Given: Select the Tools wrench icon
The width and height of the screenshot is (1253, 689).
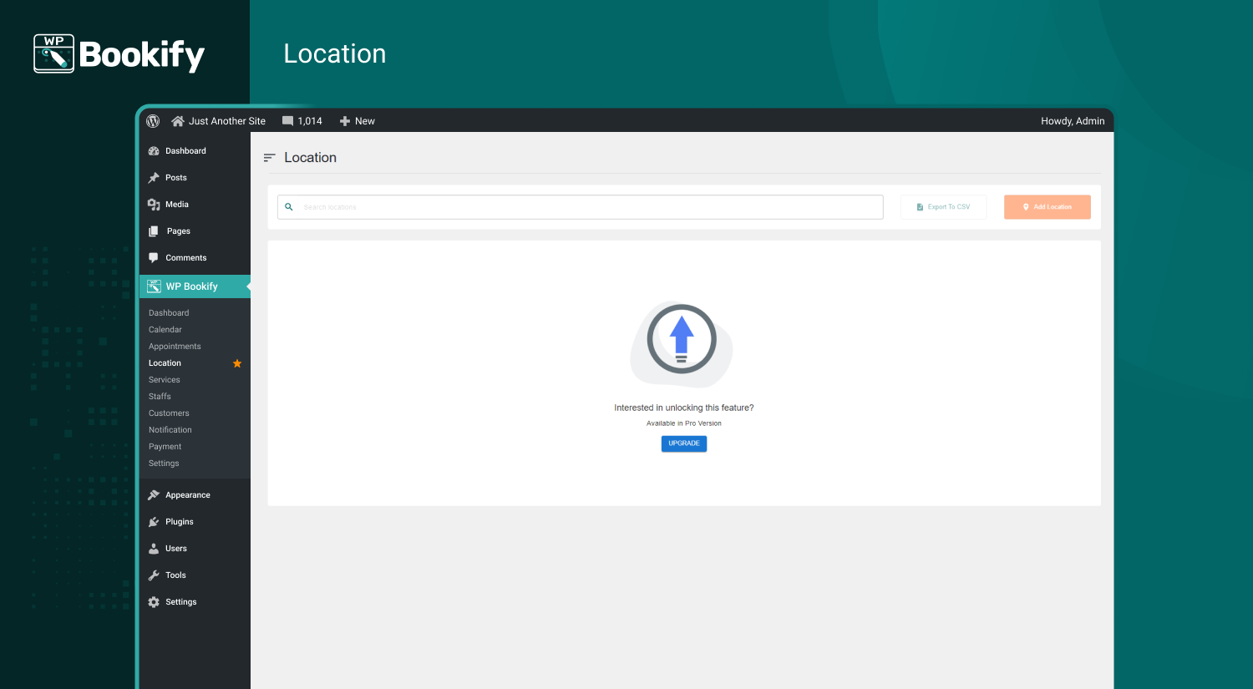Looking at the screenshot, I should click(x=155, y=575).
